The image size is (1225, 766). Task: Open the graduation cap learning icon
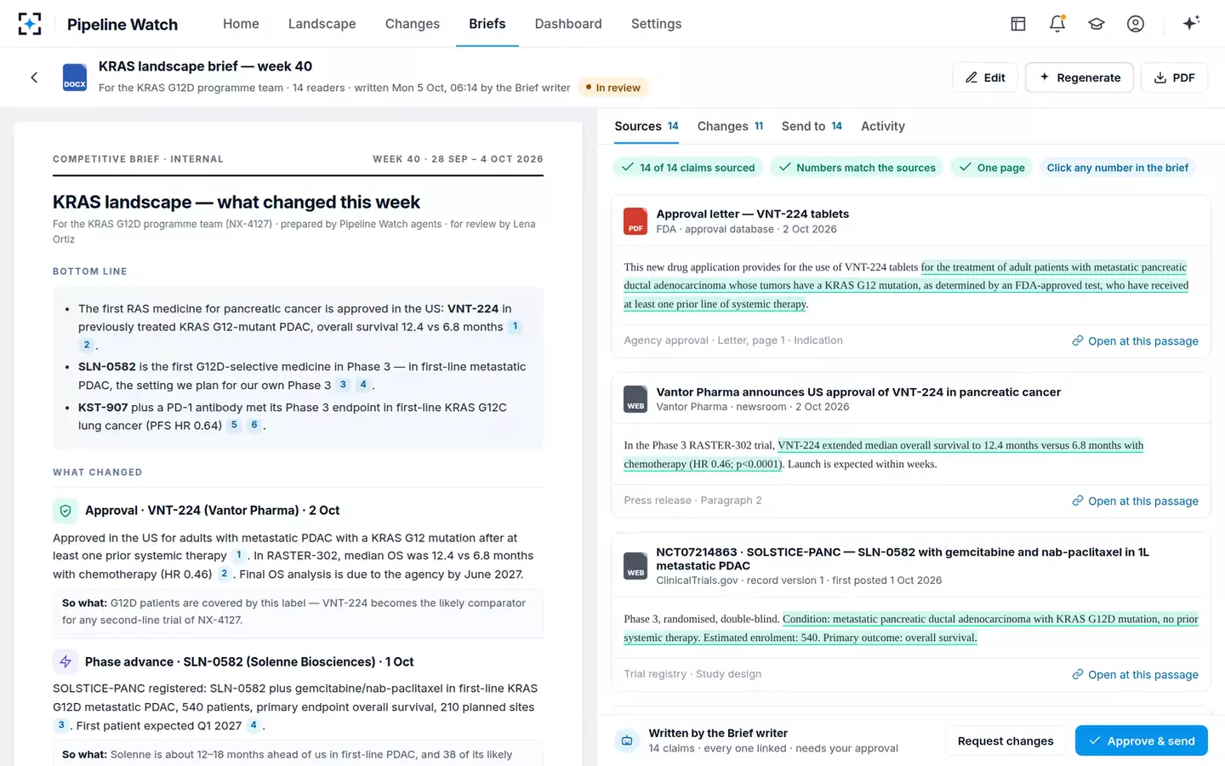pos(1097,24)
